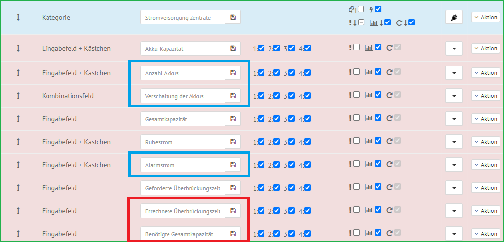
Task: Uncheck the chart-down checkbox in Kategorie row
Action: click(387, 22)
